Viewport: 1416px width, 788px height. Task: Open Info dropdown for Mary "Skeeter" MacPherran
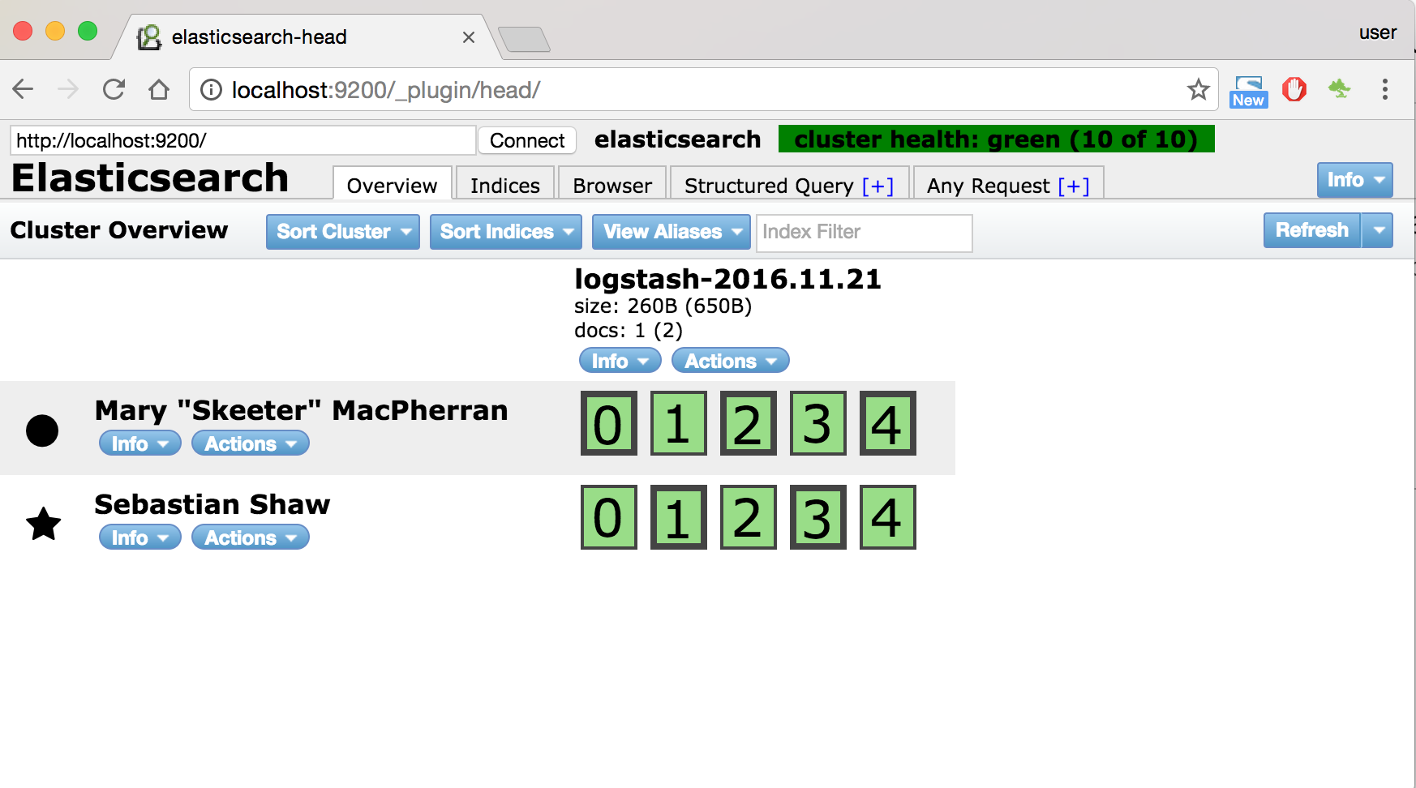click(140, 443)
